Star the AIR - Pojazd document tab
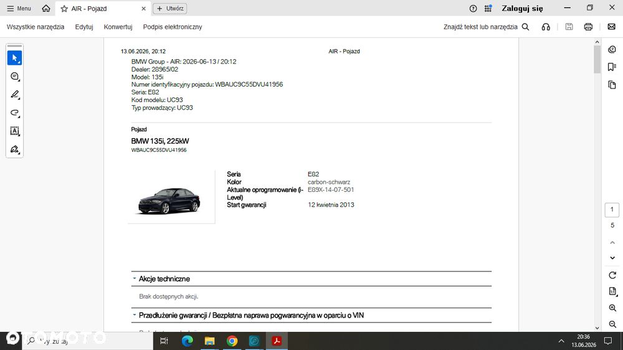The image size is (623, 350). click(x=64, y=8)
